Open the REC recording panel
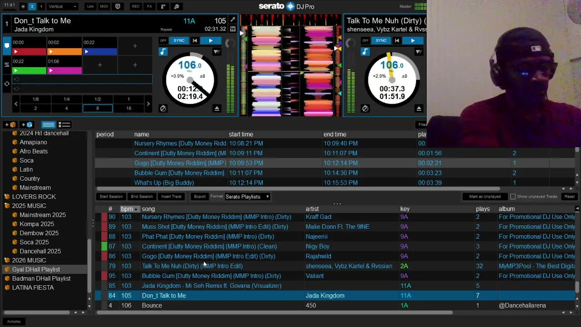The image size is (581, 327). (136, 6)
